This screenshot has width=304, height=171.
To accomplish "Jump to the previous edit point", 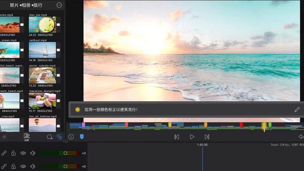I will point(177,137).
